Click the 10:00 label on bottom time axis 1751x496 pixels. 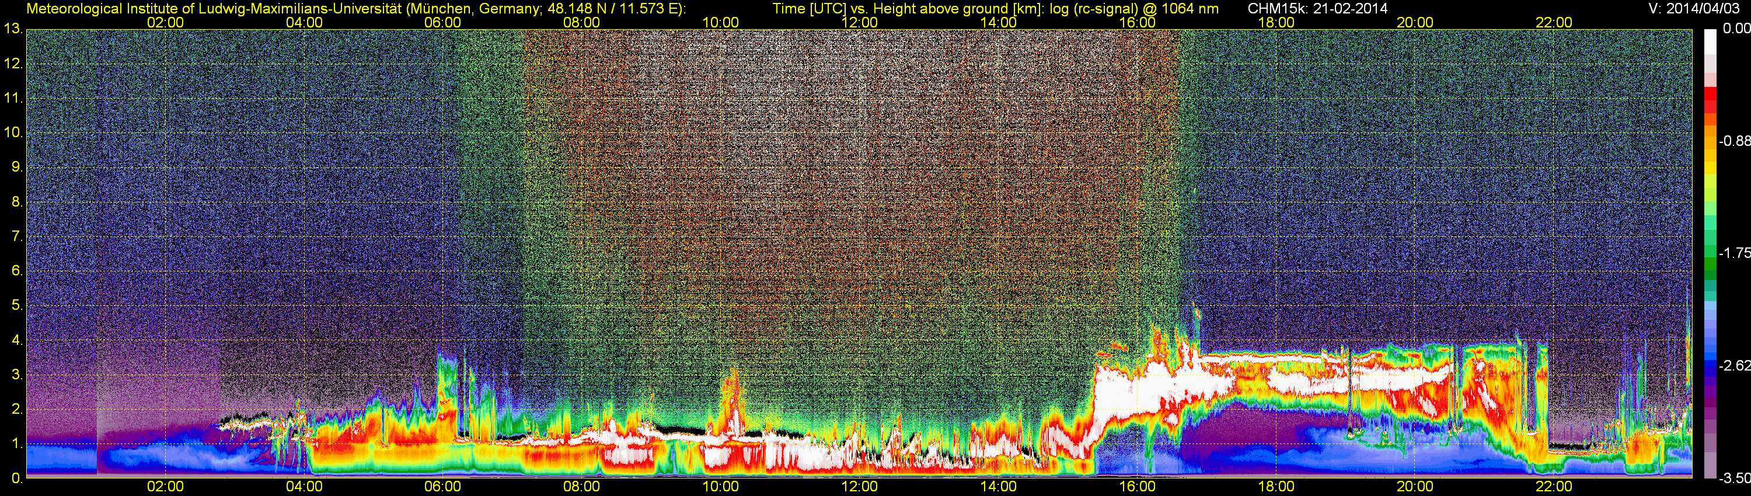720,487
